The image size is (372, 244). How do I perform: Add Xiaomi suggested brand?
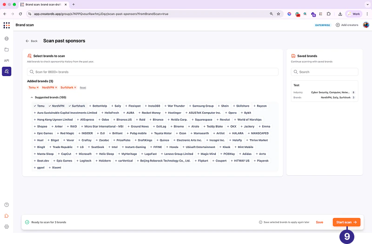click(55, 167)
